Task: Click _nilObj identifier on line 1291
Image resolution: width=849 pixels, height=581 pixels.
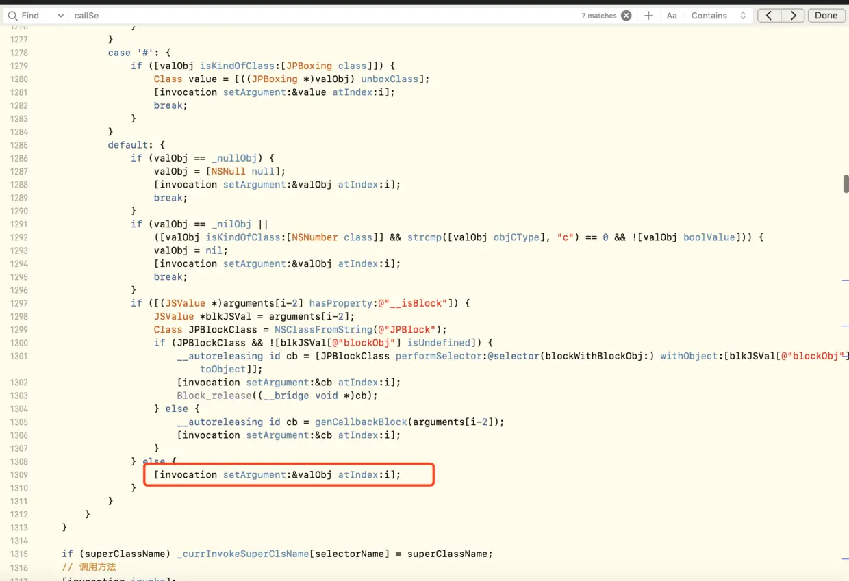Action: click(231, 224)
